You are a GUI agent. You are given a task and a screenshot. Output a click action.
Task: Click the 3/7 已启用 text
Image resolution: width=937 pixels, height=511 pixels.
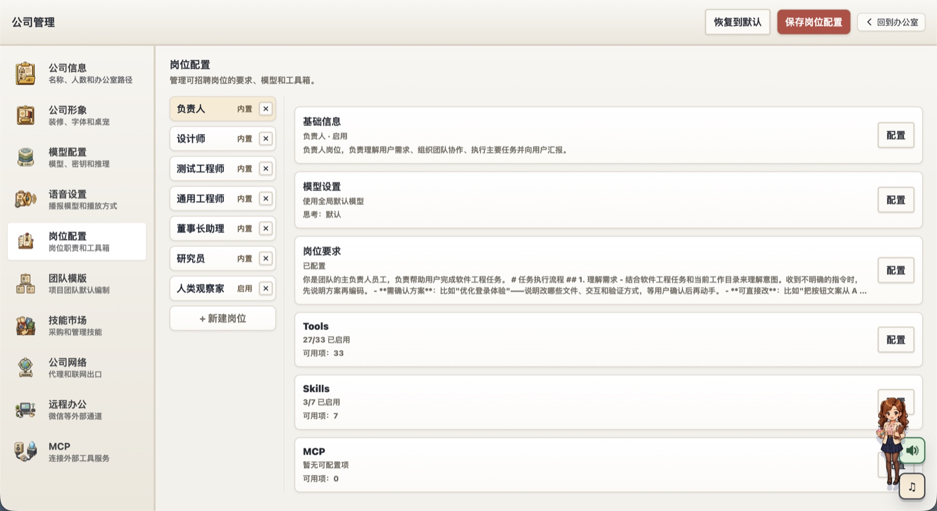click(x=321, y=402)
